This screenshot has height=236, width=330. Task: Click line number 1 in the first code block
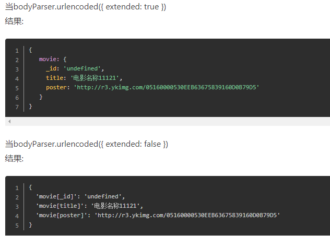[x=17, y=51]
